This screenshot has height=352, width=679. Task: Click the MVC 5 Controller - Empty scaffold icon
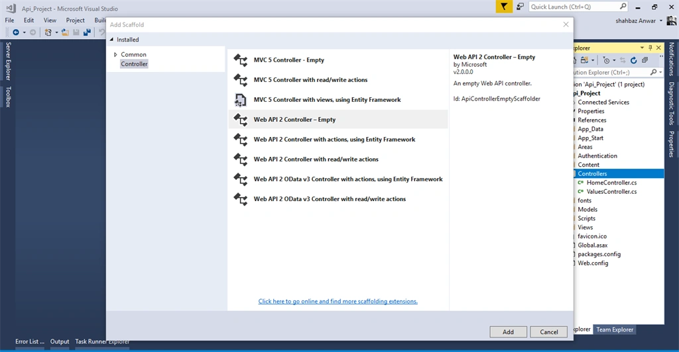coord(240,60)
